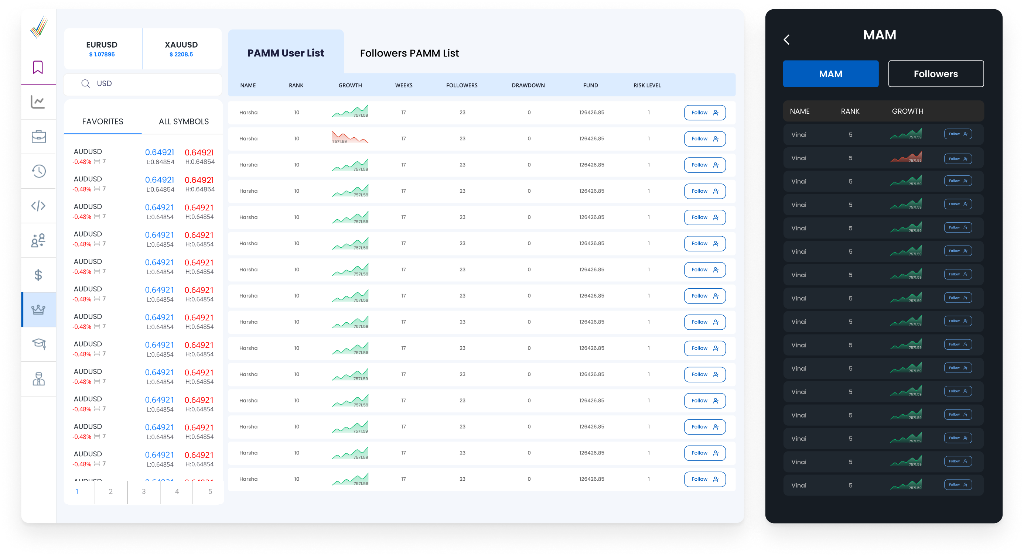
Task: Click the GROWTH column header
Action: (x=350, y=85)
